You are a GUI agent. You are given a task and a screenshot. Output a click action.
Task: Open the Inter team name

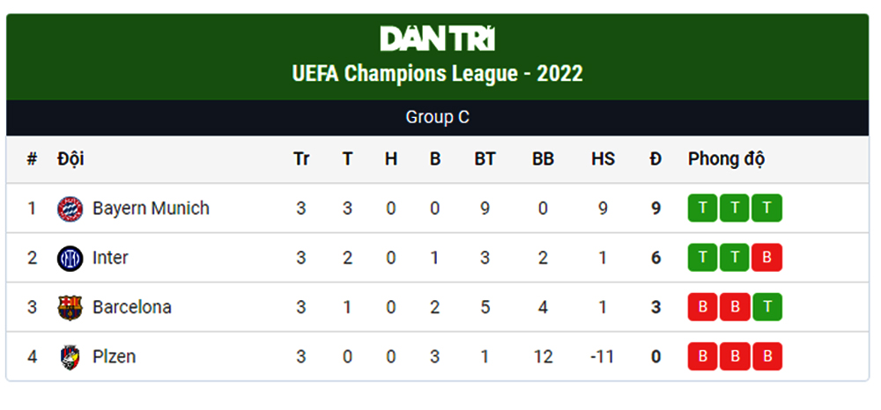(x=111, y=258)
